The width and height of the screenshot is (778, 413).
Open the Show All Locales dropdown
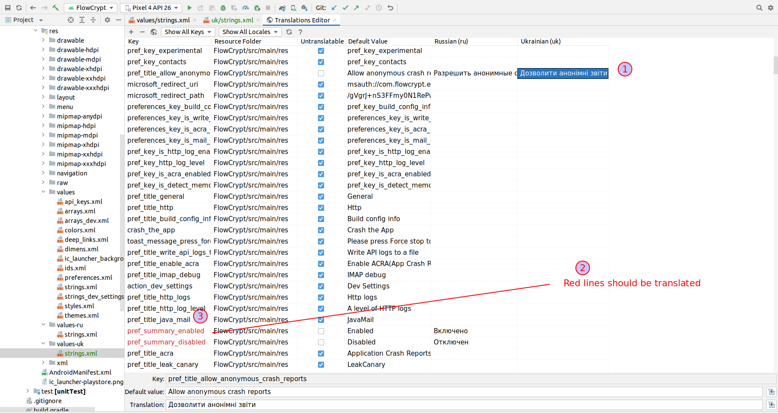(250, 31)
